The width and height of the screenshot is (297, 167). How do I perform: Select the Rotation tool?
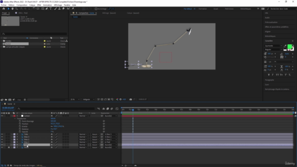coord(34,9)
